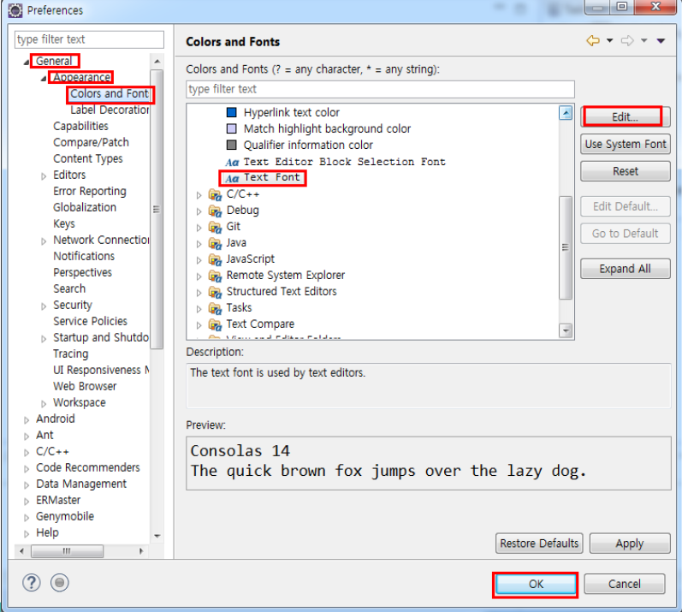
Task: Open the help question mark icon
Action: [32, 582]
